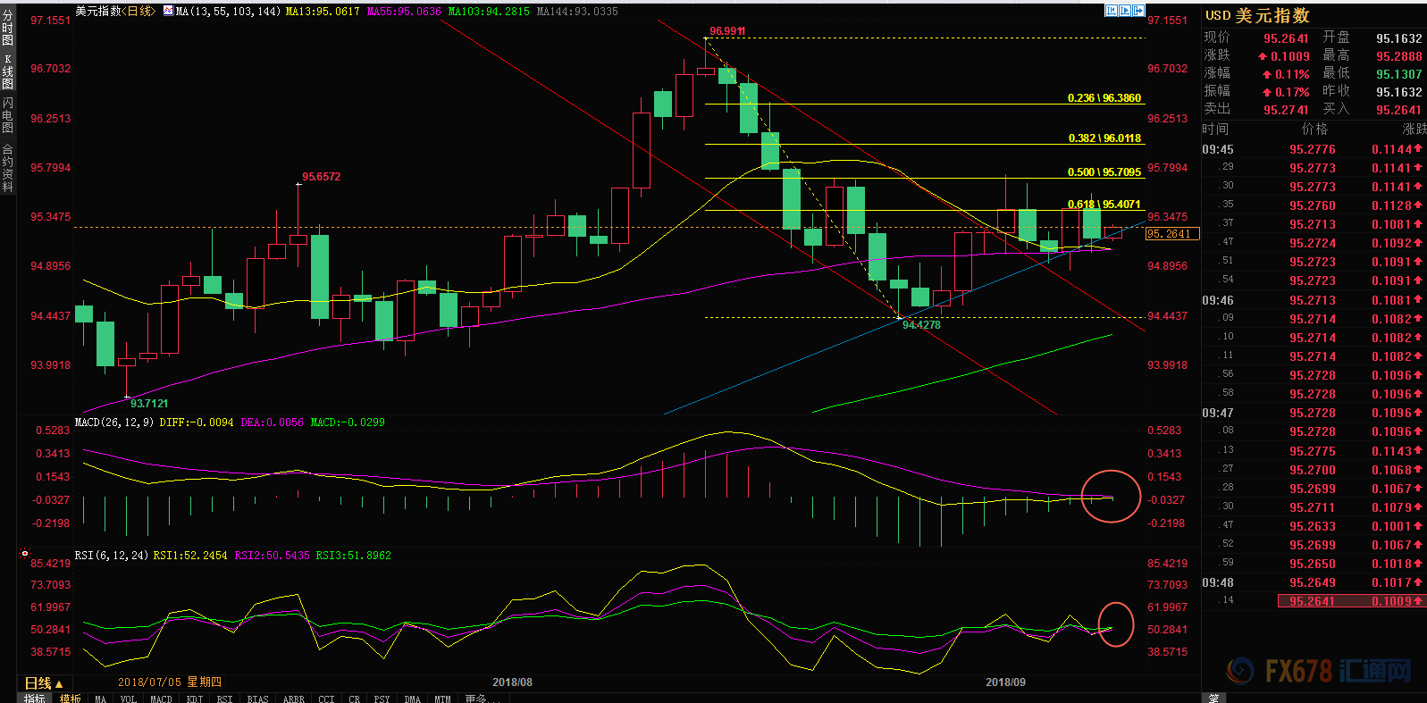The image size is (1427, 703).
Task: Click the 最高 value 95.2888
Action: [1399, 56]
